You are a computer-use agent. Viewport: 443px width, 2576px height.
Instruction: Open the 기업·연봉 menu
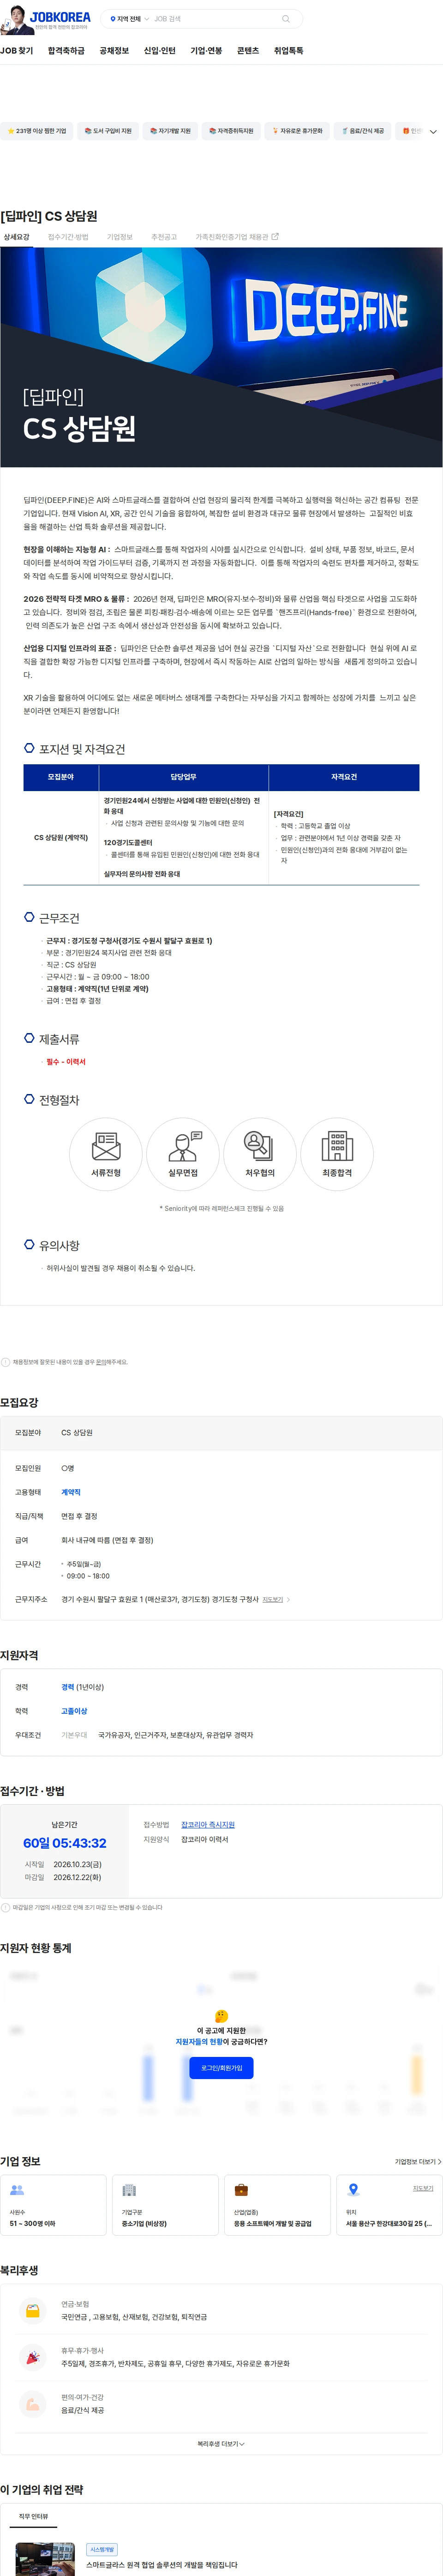coord(206,51)
